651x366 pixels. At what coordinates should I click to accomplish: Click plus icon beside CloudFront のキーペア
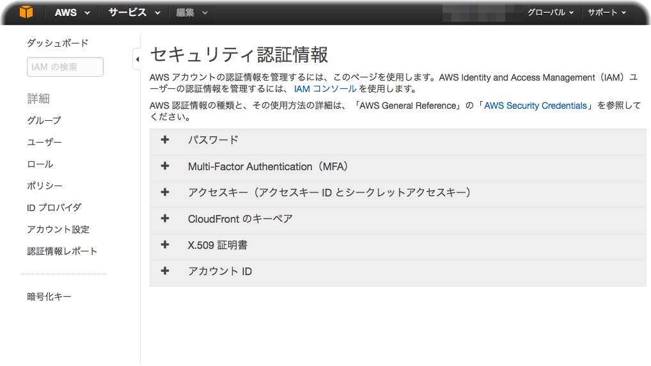[165, 218]
